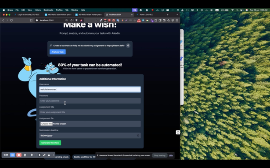Select the cursor pointer tool in recorder bar
Image resolution: width=270 pixels, height=168 pixels.
[x=40, y=155]
